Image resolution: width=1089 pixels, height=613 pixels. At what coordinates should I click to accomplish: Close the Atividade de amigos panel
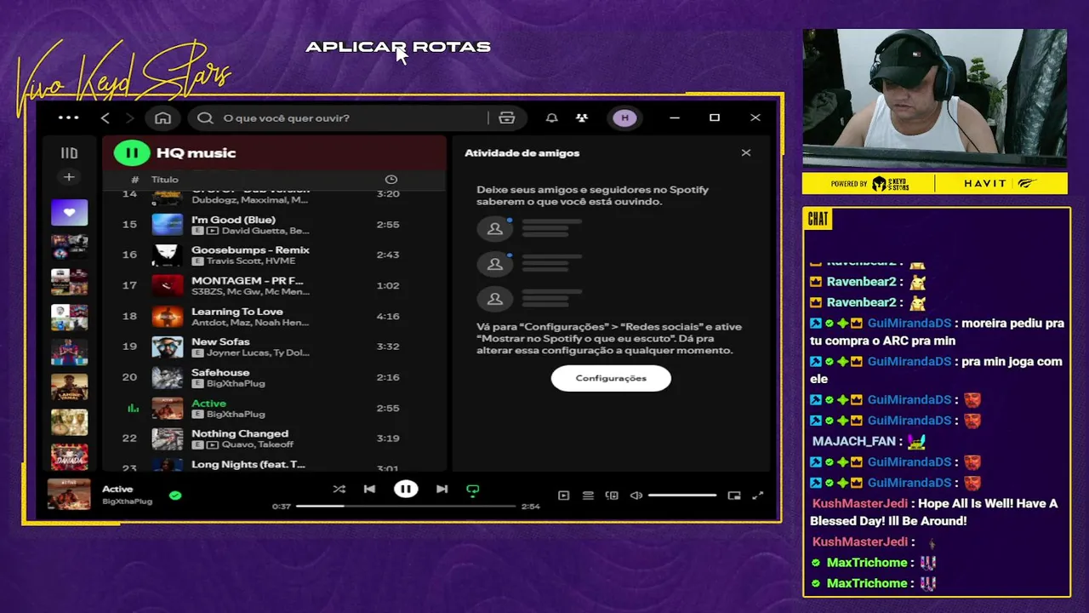(746, 153)
